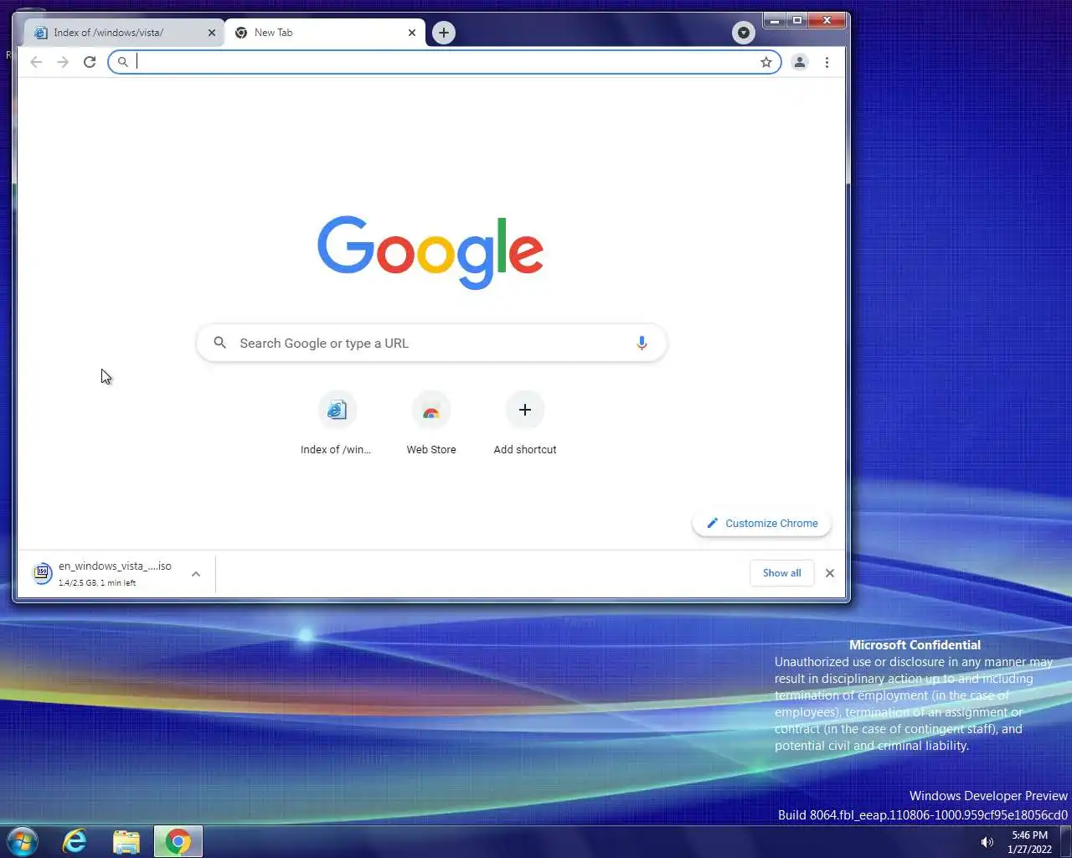Click the search icon in the address bar

[x=122, y=62]
